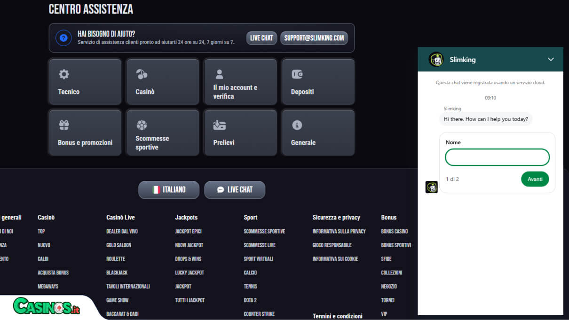Click the Generale info icon tile
569x320 pixels.
point(297,125)
